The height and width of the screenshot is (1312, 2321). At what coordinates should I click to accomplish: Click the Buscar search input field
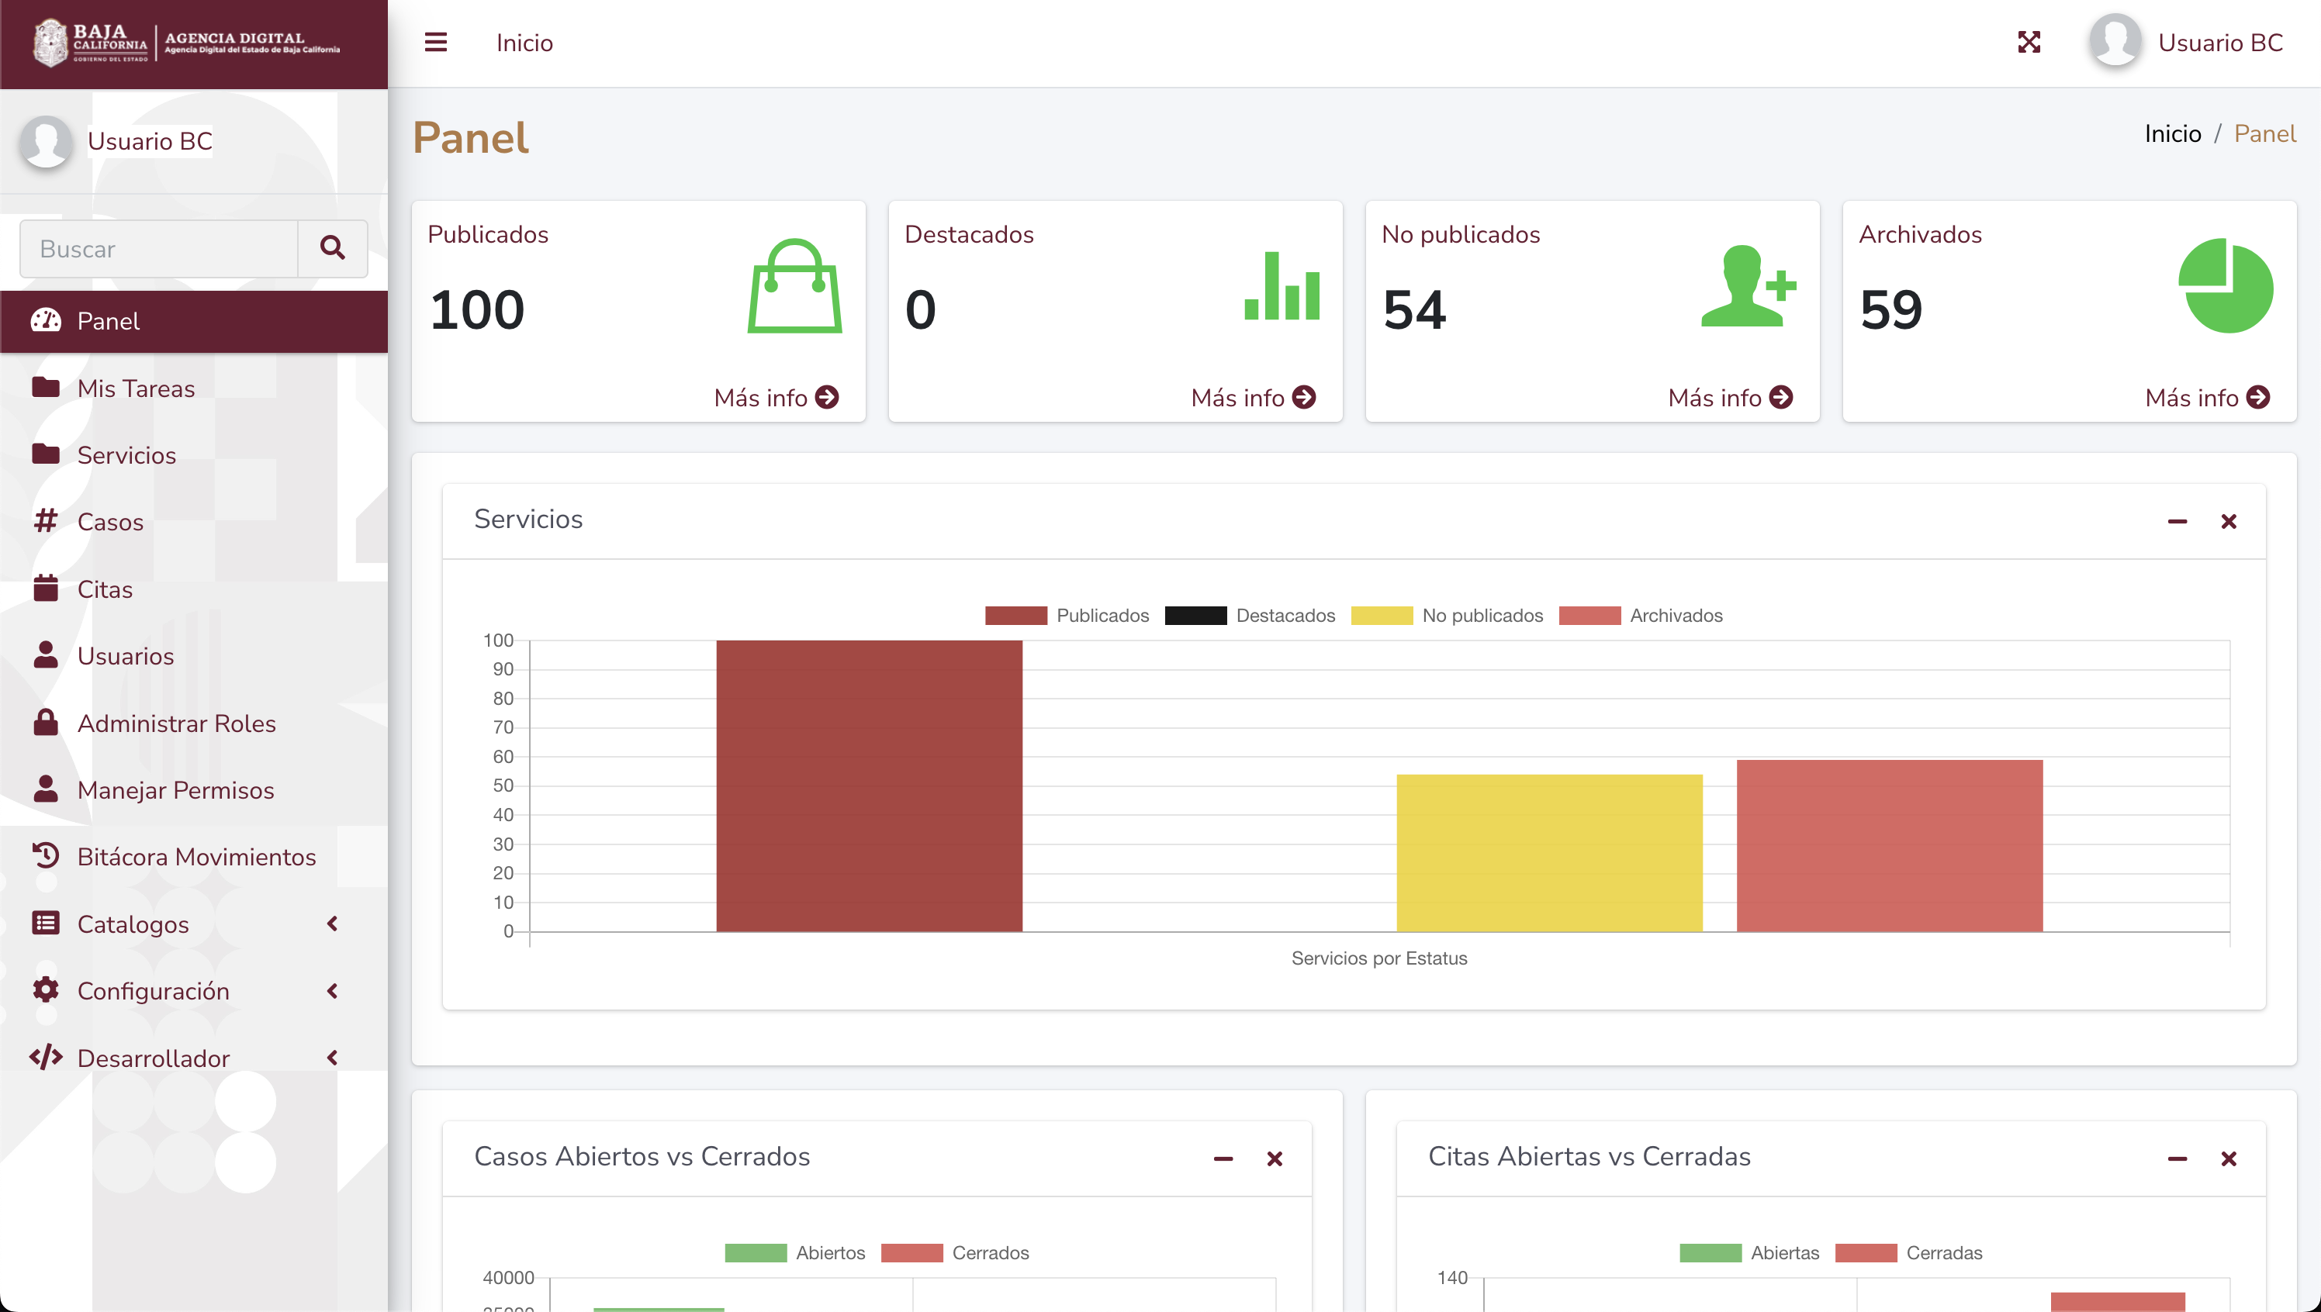160,249
